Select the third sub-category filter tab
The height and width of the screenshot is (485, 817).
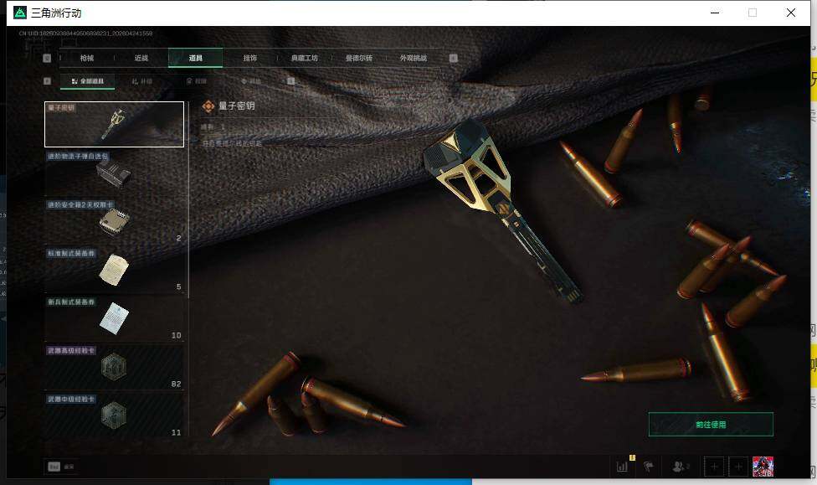[x=197, y=81]
